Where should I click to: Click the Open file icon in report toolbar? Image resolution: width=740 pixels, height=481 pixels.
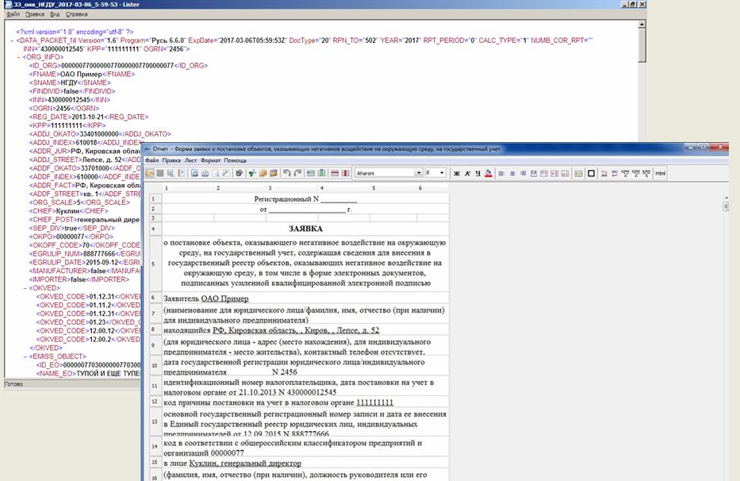coord(149,173)
